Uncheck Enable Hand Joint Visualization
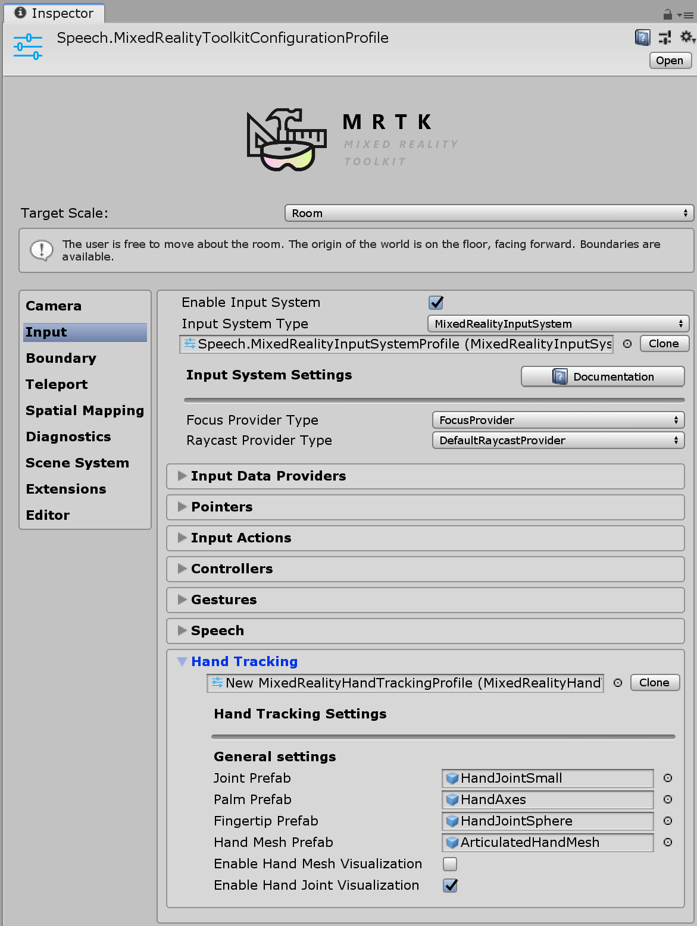697x926 pixels. click(x=449, y=886)
